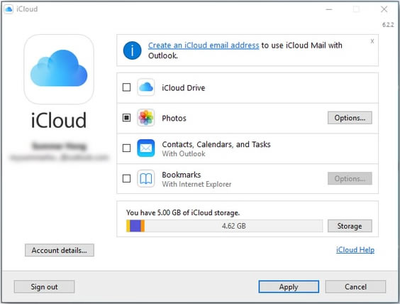Click the blue info circle icon
The width and height of the screenshot is (400, 304).
(132, 50)
